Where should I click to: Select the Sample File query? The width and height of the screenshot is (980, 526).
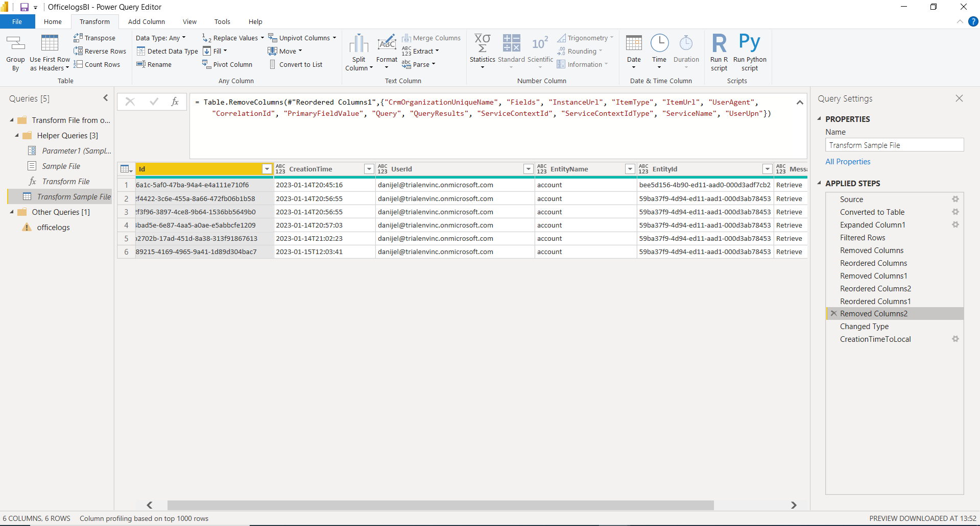(61, 166)
